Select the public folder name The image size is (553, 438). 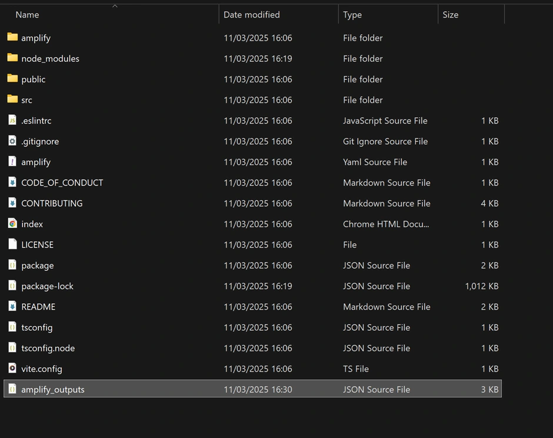click(x=33, y=79)
